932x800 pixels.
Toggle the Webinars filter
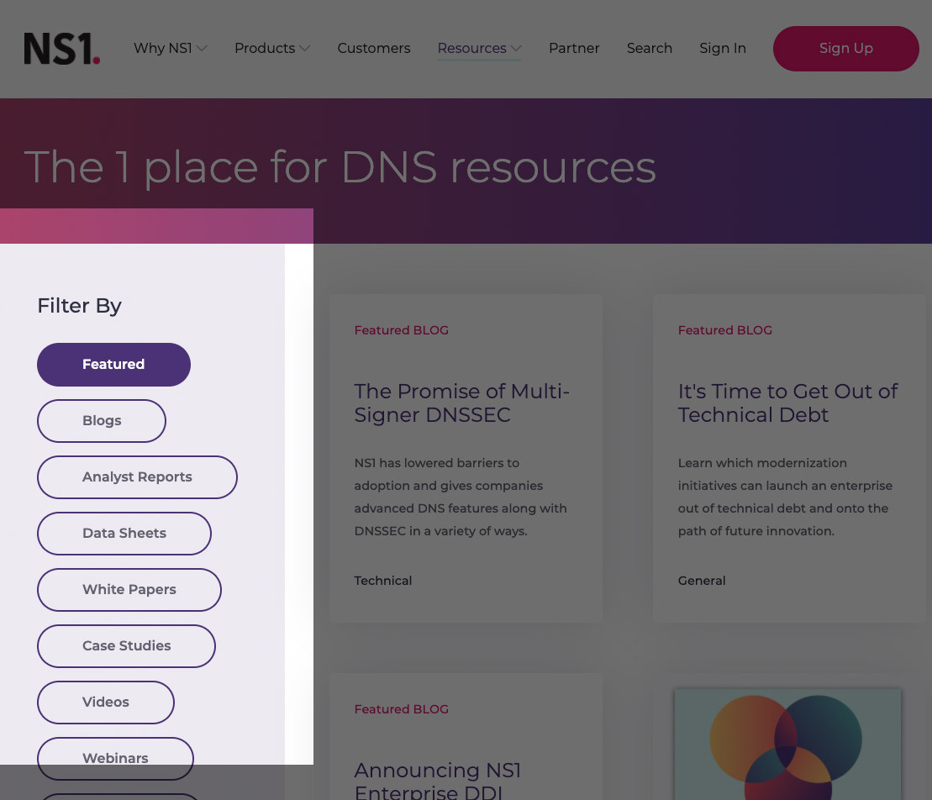pyautogui.click(x=115, y=758)
